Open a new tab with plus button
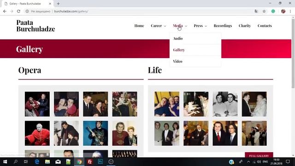 point(58,4)
